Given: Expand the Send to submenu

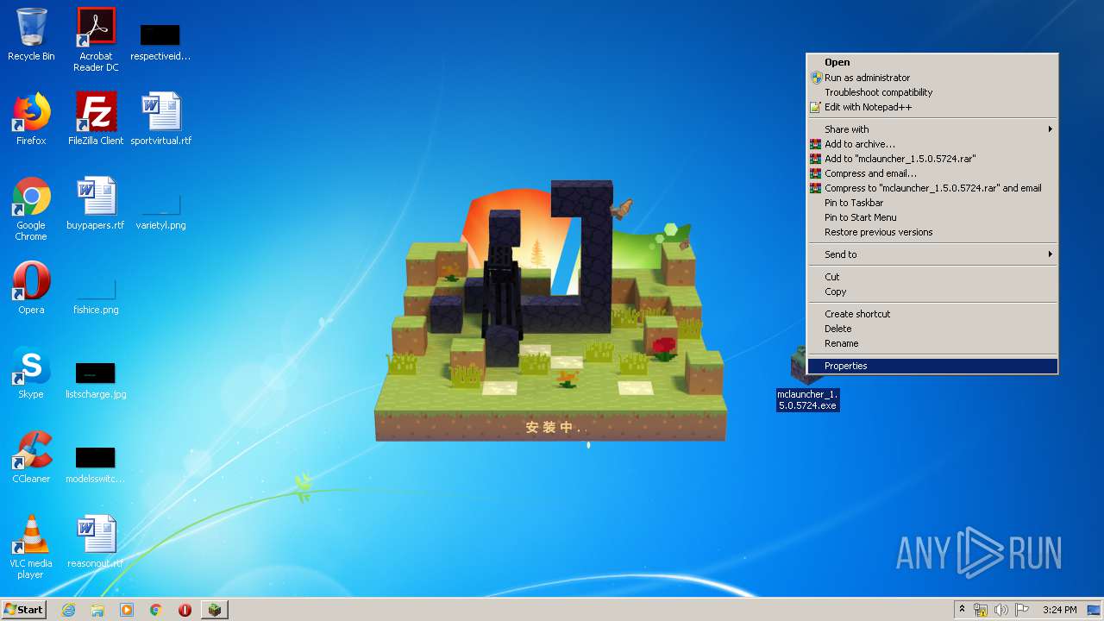Looking at the screenshot, I should (x=931, y=254).
